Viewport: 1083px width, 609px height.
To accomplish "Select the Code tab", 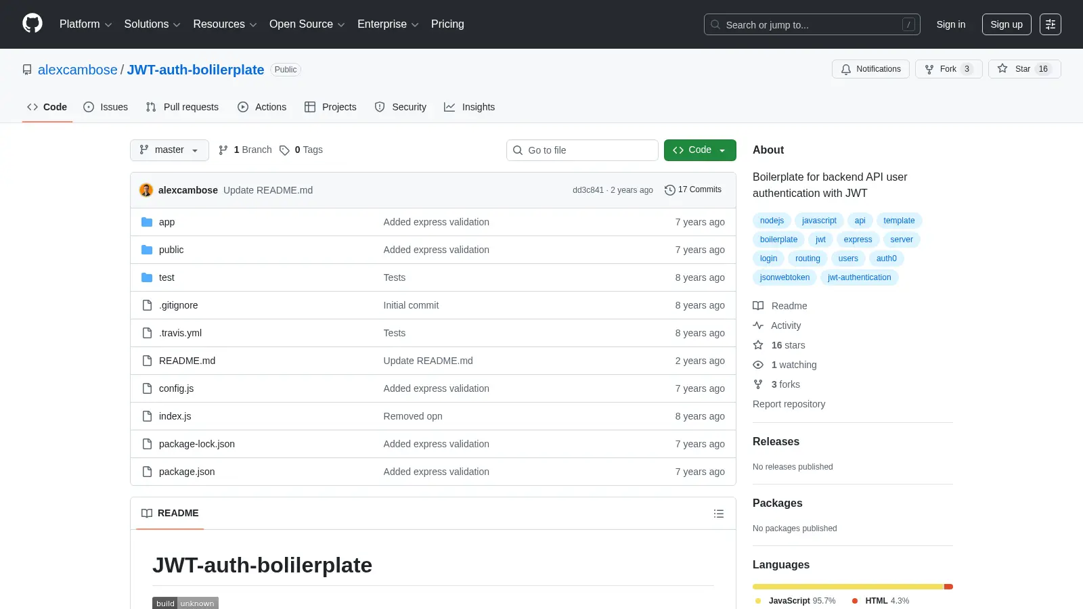I will 47,107.
